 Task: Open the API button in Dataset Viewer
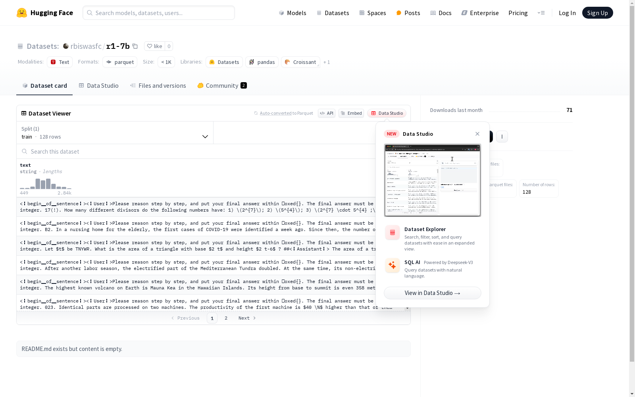[x=327, y=113]
